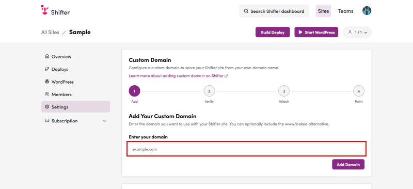Open WordPress in the sidebar
This screenshot has height=189, width=413.
click(75, 82)
